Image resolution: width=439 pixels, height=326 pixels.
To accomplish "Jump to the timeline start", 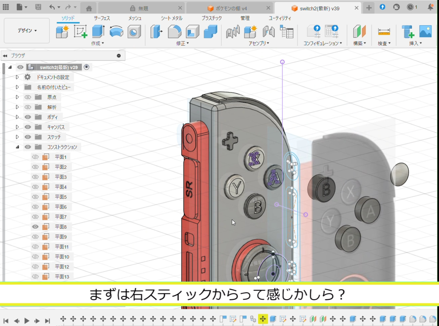I will (6, 321).
